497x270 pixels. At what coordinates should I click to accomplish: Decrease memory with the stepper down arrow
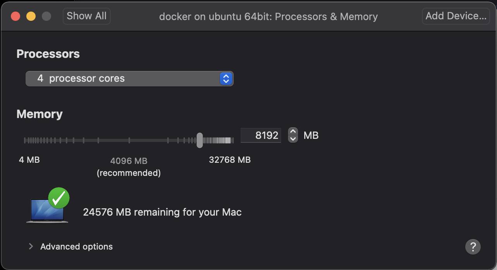(x=293, y=139)
